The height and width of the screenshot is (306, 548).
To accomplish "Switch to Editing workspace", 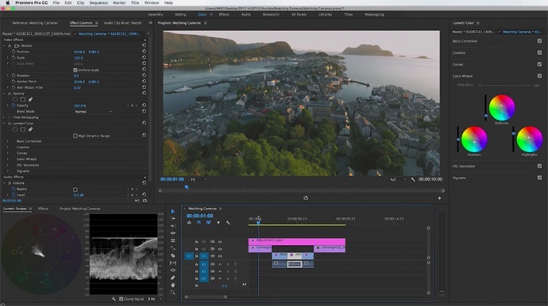I will [x=180, y=14].
